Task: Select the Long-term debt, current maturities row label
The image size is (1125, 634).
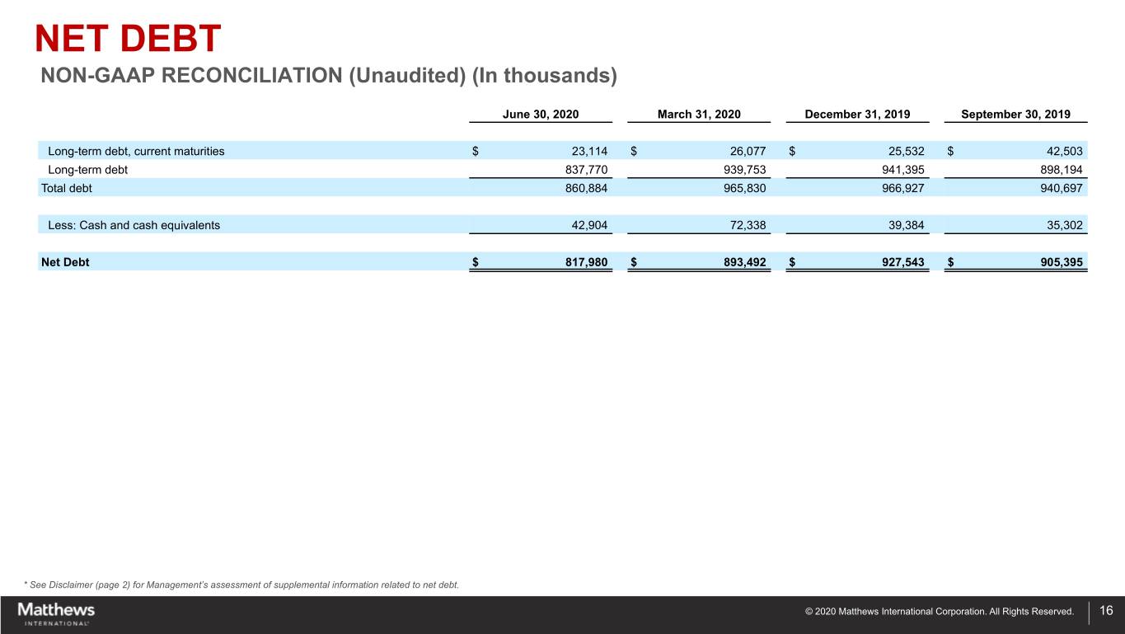Action: pos(136,151)
